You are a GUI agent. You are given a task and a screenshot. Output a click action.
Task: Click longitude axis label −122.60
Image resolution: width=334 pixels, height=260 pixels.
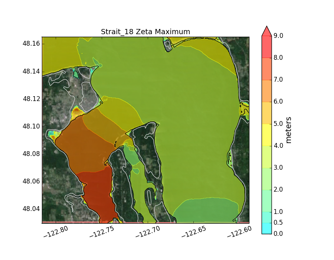[239, 232]
